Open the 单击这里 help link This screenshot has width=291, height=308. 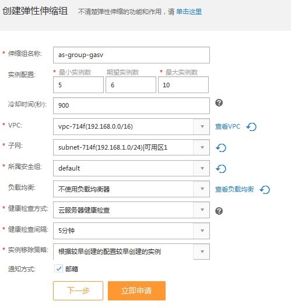click(189, 12)
